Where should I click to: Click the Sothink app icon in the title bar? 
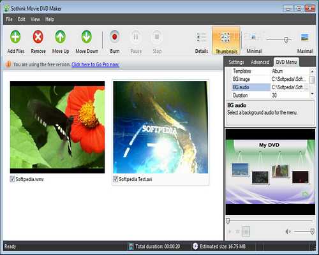pos(7,8)
